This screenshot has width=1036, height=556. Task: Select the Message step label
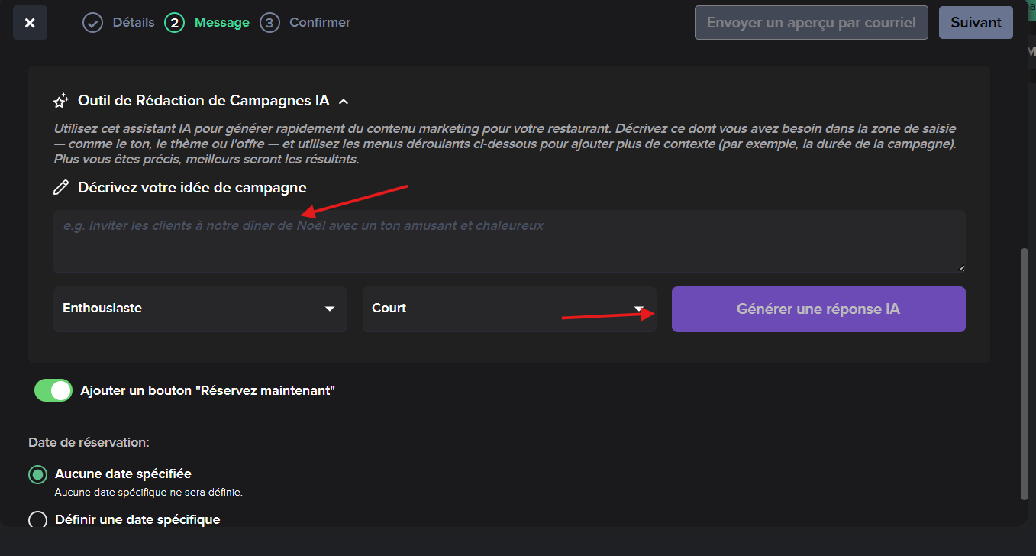221,23
